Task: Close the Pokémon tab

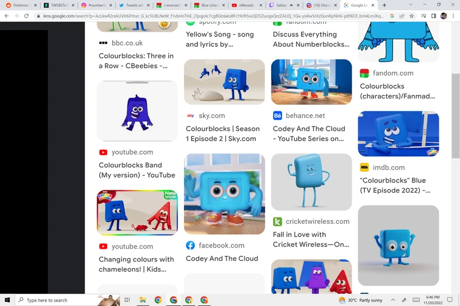Action: tap(35, 5)
